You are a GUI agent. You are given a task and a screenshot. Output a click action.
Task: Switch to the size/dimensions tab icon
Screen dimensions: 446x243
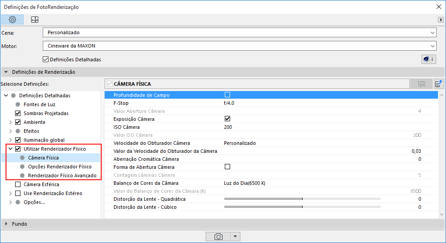pos(35,20)
